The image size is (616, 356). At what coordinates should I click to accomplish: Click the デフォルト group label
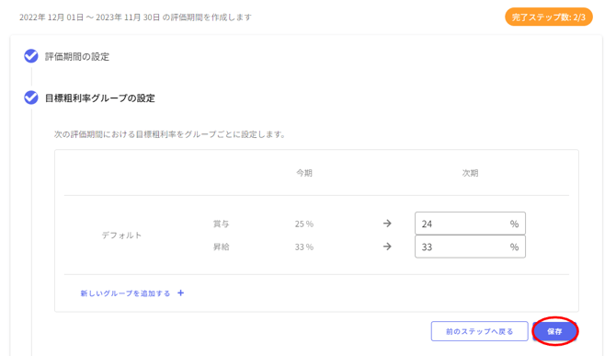click(121, 235)
